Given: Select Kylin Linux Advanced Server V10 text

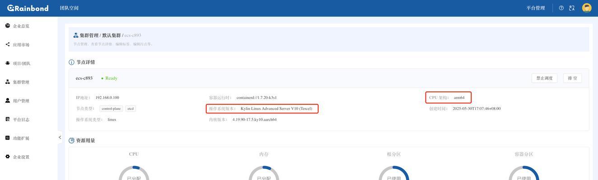Looking at the screenshot, I should (x=276, y=108).
